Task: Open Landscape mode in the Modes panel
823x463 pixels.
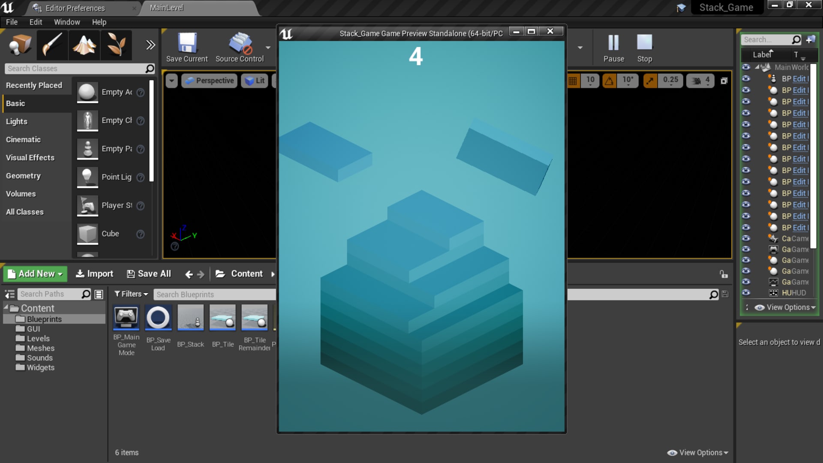Action: 84,45
